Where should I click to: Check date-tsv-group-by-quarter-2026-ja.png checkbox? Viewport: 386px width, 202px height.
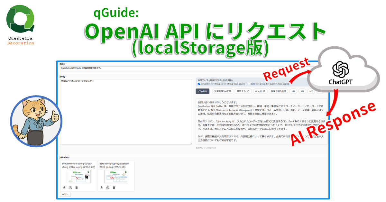click(x=249, y=84)
